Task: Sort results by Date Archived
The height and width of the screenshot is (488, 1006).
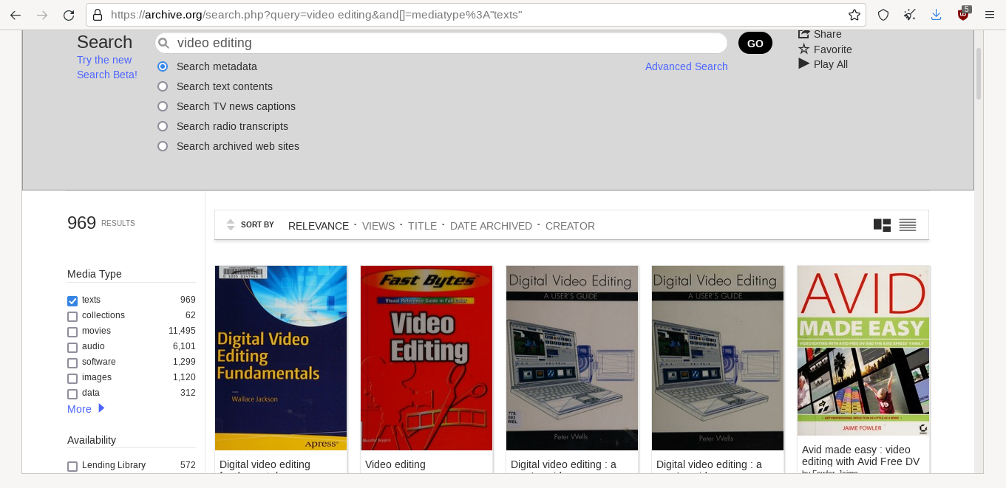Action: click(491, 226)
